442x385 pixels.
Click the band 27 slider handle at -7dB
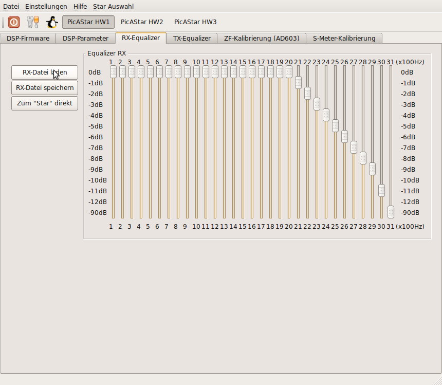pos(354,148)
